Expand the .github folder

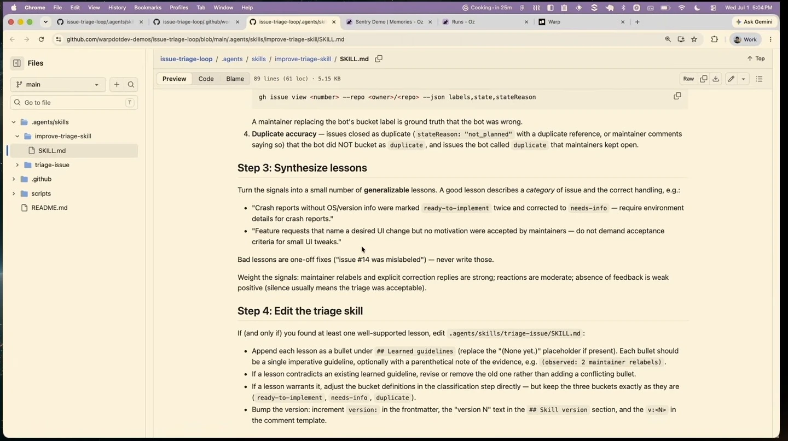point(14,179)
